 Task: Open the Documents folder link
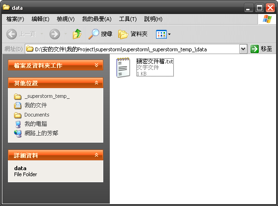[37, 115]
